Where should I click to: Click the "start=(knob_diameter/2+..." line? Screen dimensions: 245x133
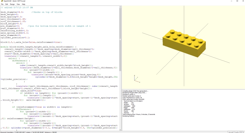coord(39,54)
